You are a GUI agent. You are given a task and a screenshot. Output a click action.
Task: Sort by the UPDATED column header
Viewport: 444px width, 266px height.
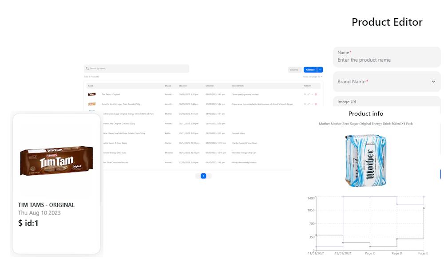[210, 86]
